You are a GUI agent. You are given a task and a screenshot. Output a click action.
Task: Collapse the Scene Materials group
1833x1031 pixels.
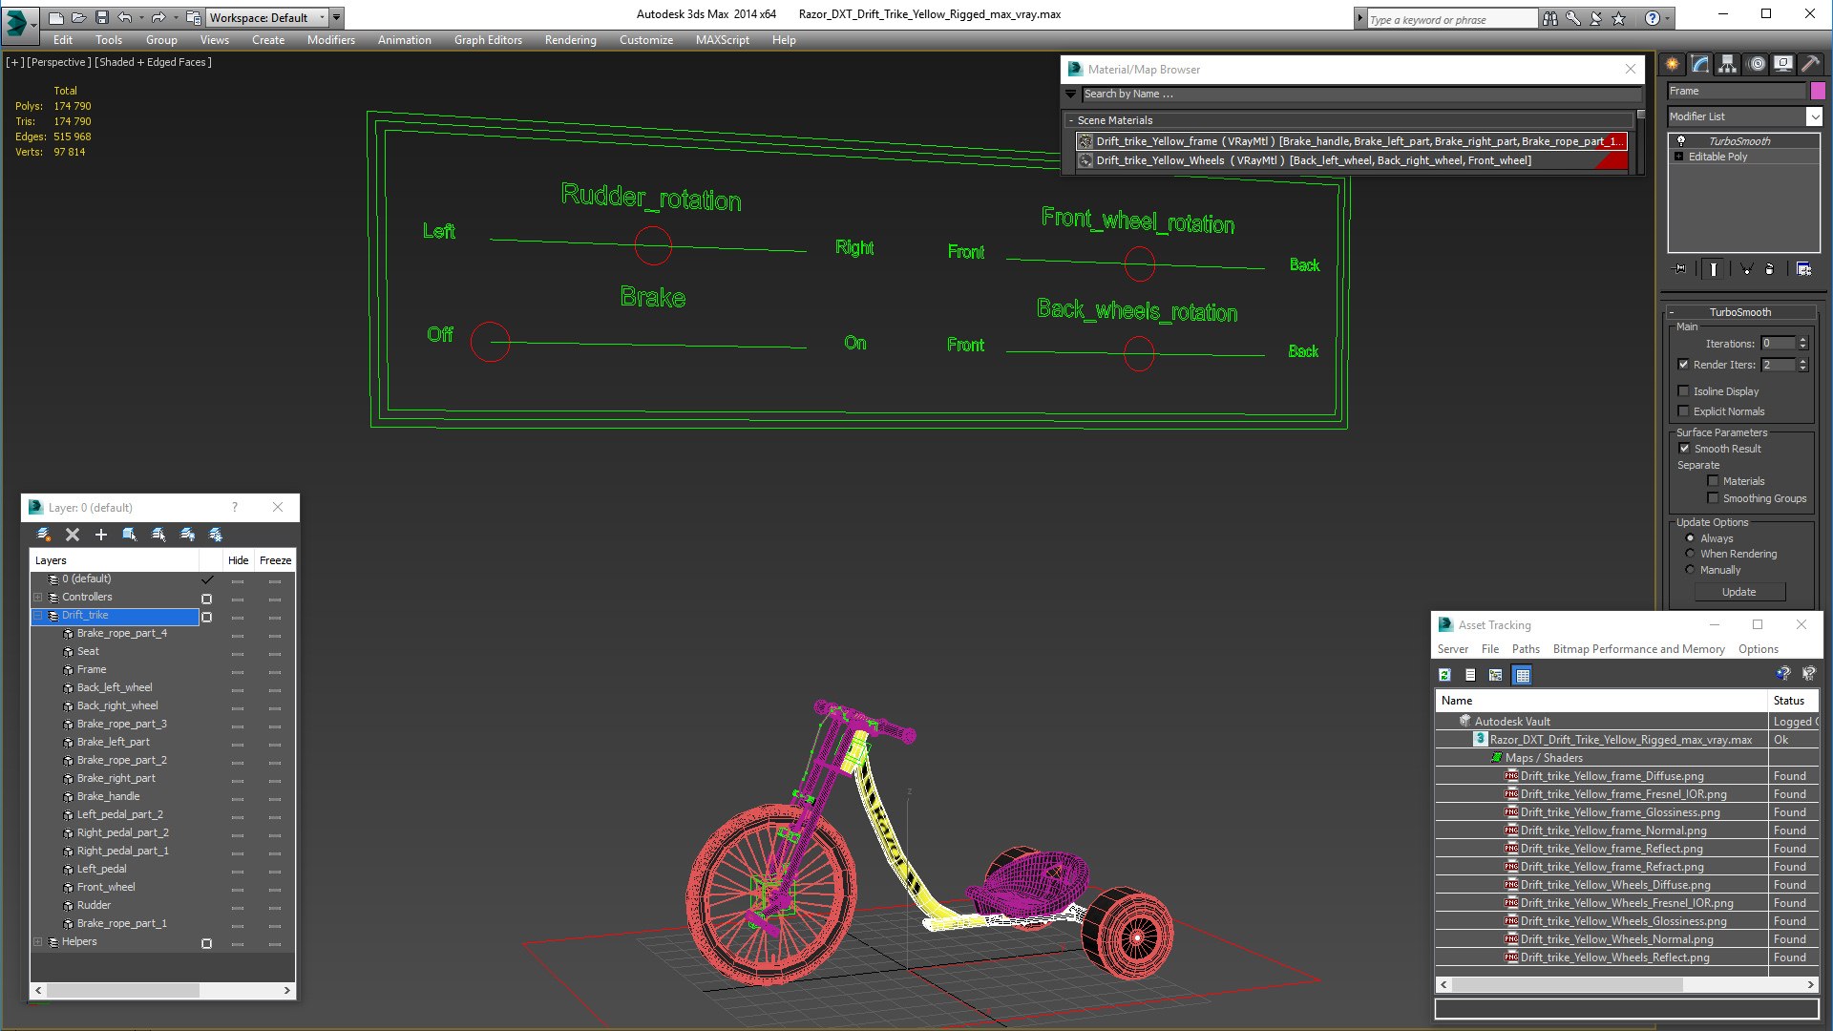point(1071,120)
